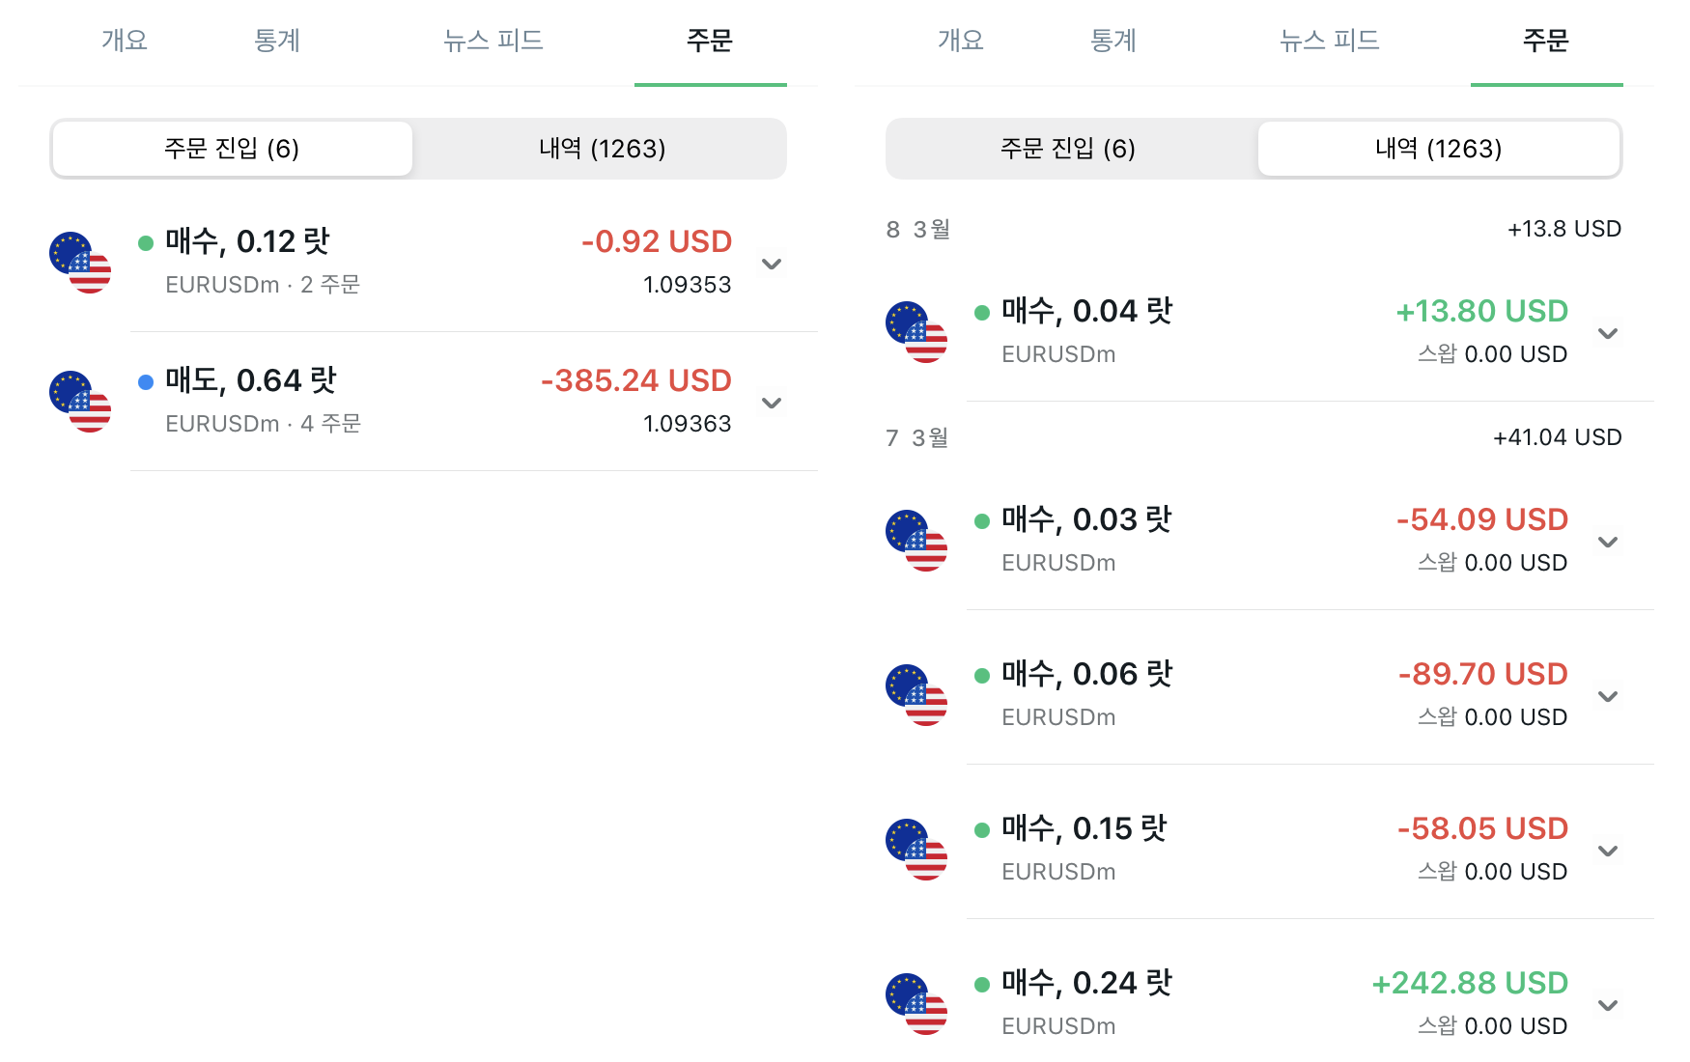Expand the -0.92 USD order chevron
Screen dimensions: 1690x1062
click(x=771, y=264)
